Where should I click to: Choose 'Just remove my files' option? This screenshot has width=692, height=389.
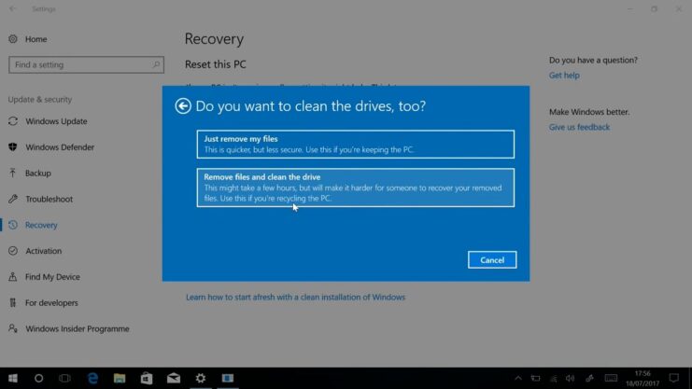point(355,145)
